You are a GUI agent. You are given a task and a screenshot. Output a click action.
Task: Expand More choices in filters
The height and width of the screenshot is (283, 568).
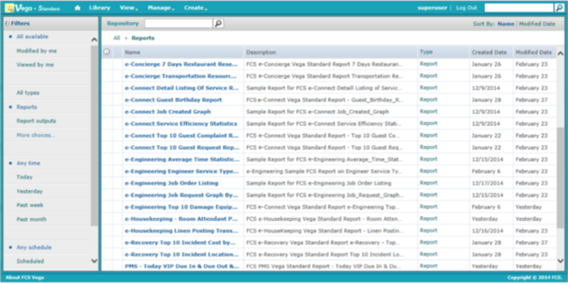pyautogui.click(x=36, y=136)
